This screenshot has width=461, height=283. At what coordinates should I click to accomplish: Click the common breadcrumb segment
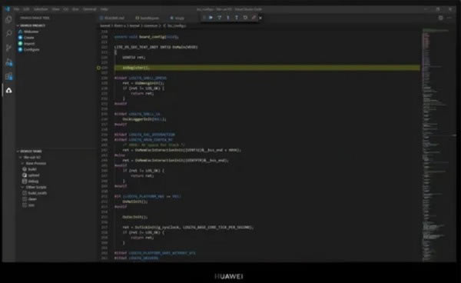[x=151, y=25]
